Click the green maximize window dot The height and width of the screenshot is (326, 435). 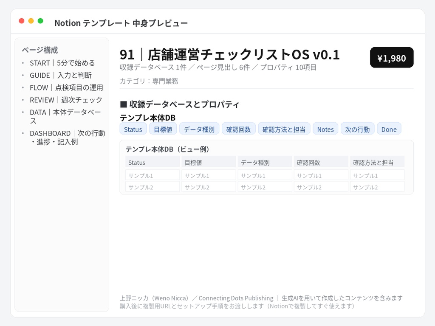pos(40,21)
